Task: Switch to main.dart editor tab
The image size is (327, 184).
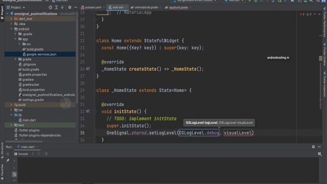Action: (x=118, y=8)
